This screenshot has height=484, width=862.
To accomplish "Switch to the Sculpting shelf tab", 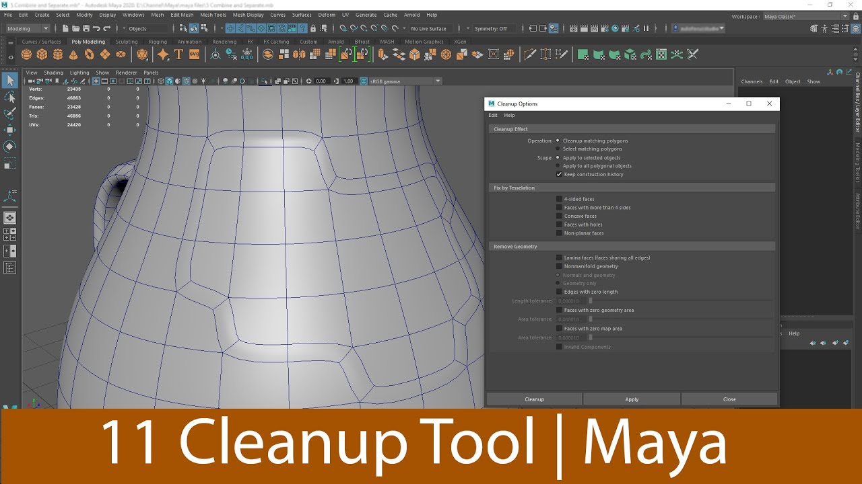I will [127, 42].
